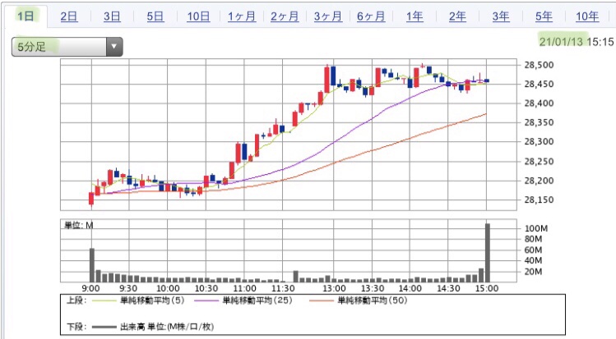Image resolution: width=616 pixels, height=339 pixels.
Task: Click the 単純移動平均(50) legend entry
Action: (373, 300)
